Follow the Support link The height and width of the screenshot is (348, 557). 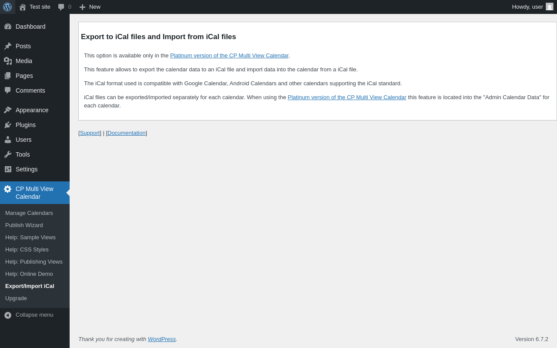90,133
